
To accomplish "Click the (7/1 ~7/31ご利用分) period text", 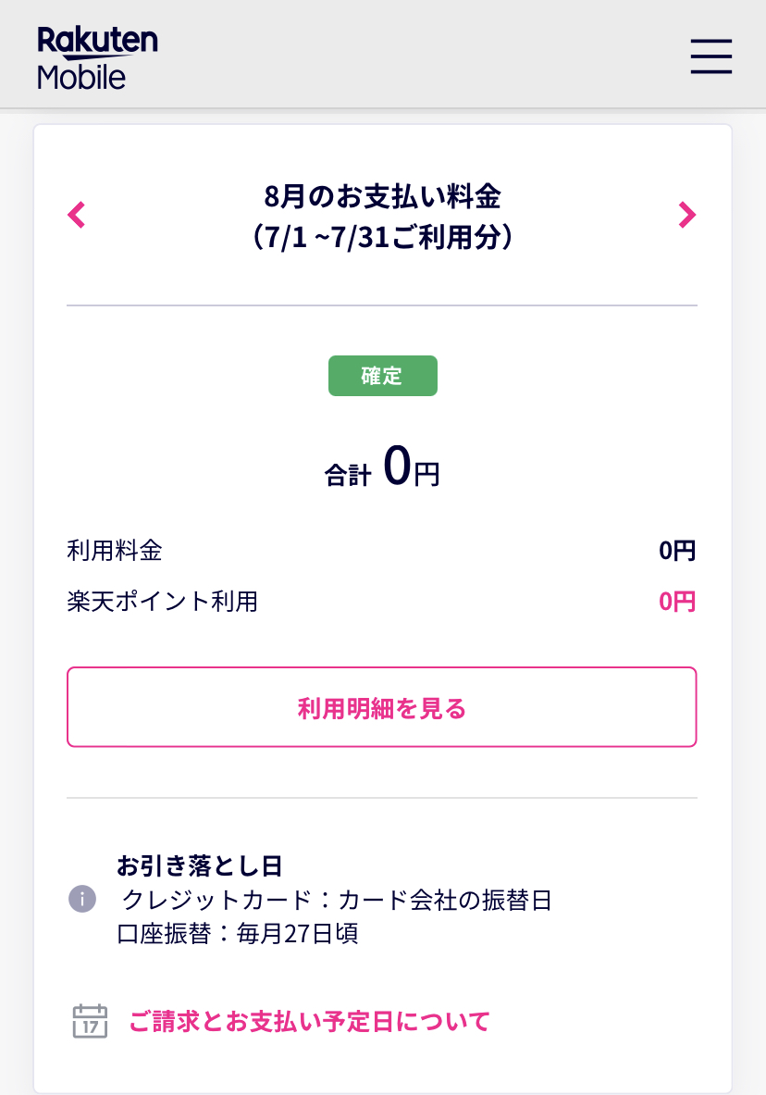I will point(382,238).
